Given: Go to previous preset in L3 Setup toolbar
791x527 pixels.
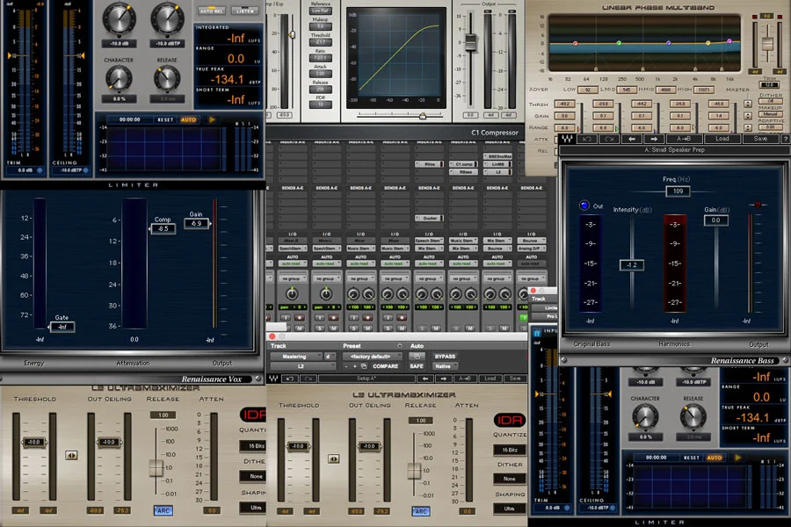Looking at the screenshot, I should click(425, 379).
